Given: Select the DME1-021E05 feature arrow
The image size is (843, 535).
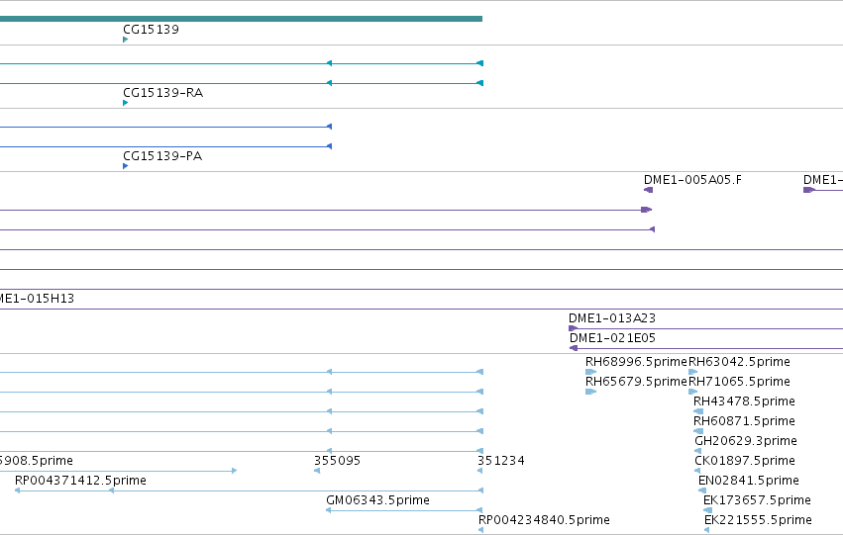Looking at the screenshot, I should (x=574, y=348).
